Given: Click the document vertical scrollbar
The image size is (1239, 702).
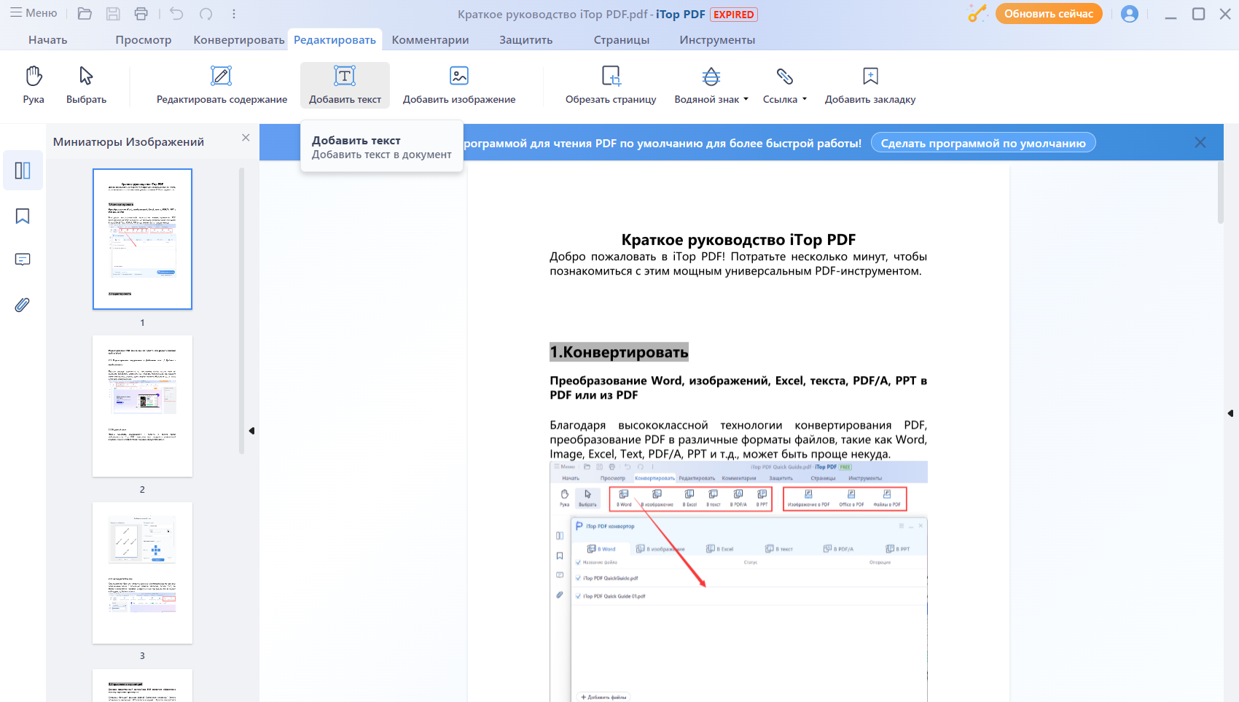Looking at the screenshot, I should [x=1220, y=192].
